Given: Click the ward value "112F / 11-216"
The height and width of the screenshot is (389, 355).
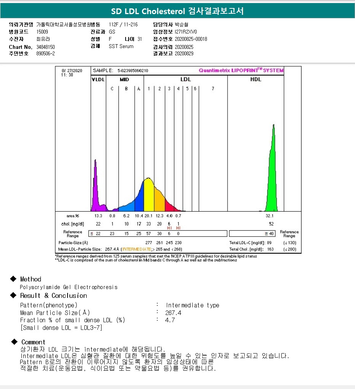Looking at the screenshot, I should (123, 24).
